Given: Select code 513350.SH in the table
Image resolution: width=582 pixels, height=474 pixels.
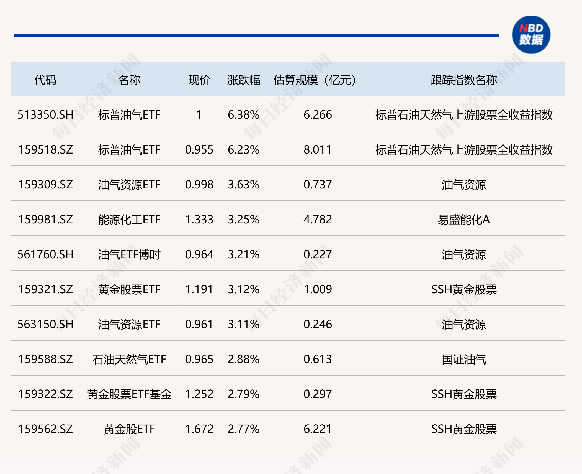Looking at the screenshot, I should pos(45,115).
